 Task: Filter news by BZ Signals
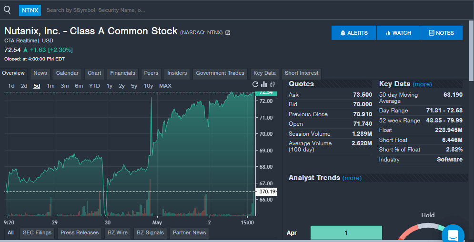pyautogui.click(x=150, y=232)
